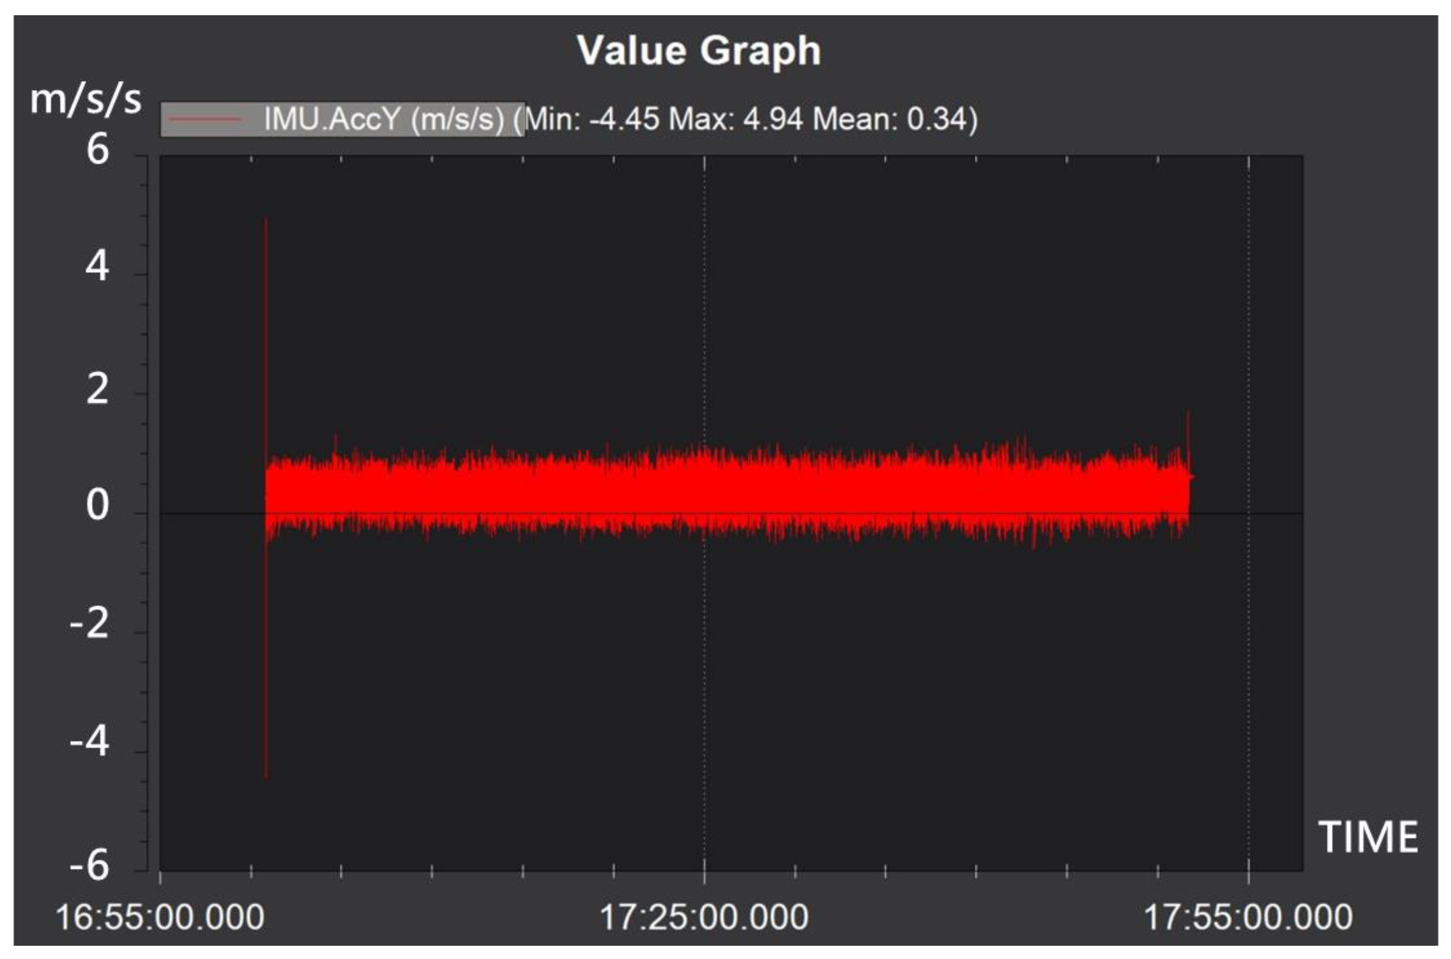The height and width of the screenshot is (959, 1451).
Task: Click the m/s/s y-axis unit label
Action: click(x=86, y=99)
